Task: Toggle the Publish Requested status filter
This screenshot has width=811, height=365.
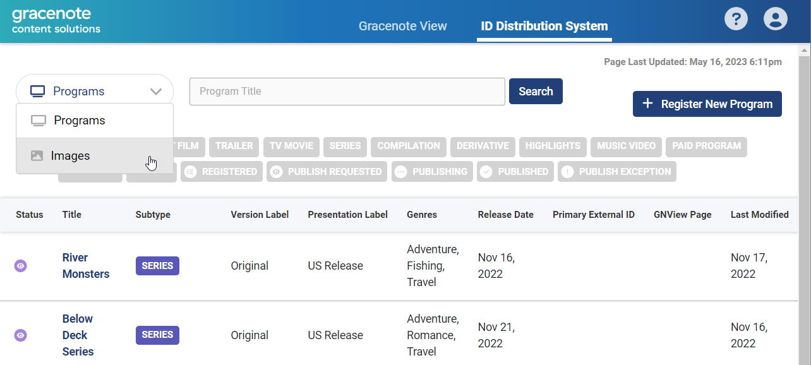Action: tap(327, 172)
